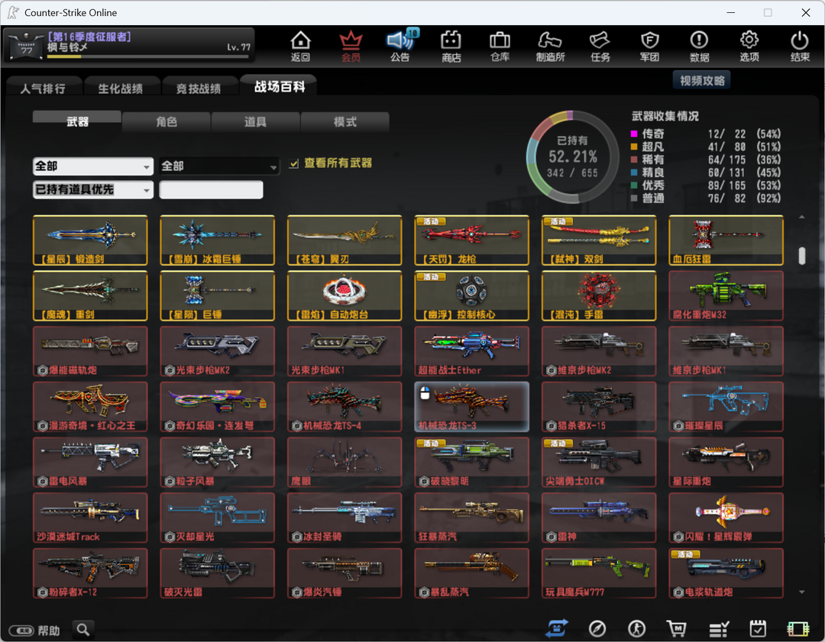The image size is (825, 642).
Task: Click the blue 精良 legend swatch
Action: [634, 173]
